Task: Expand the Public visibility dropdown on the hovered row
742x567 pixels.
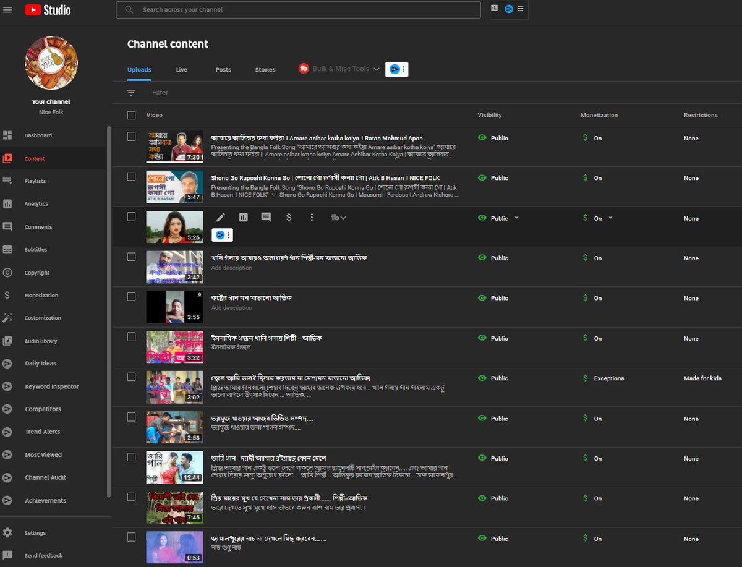Action: (x=517, y=218)
